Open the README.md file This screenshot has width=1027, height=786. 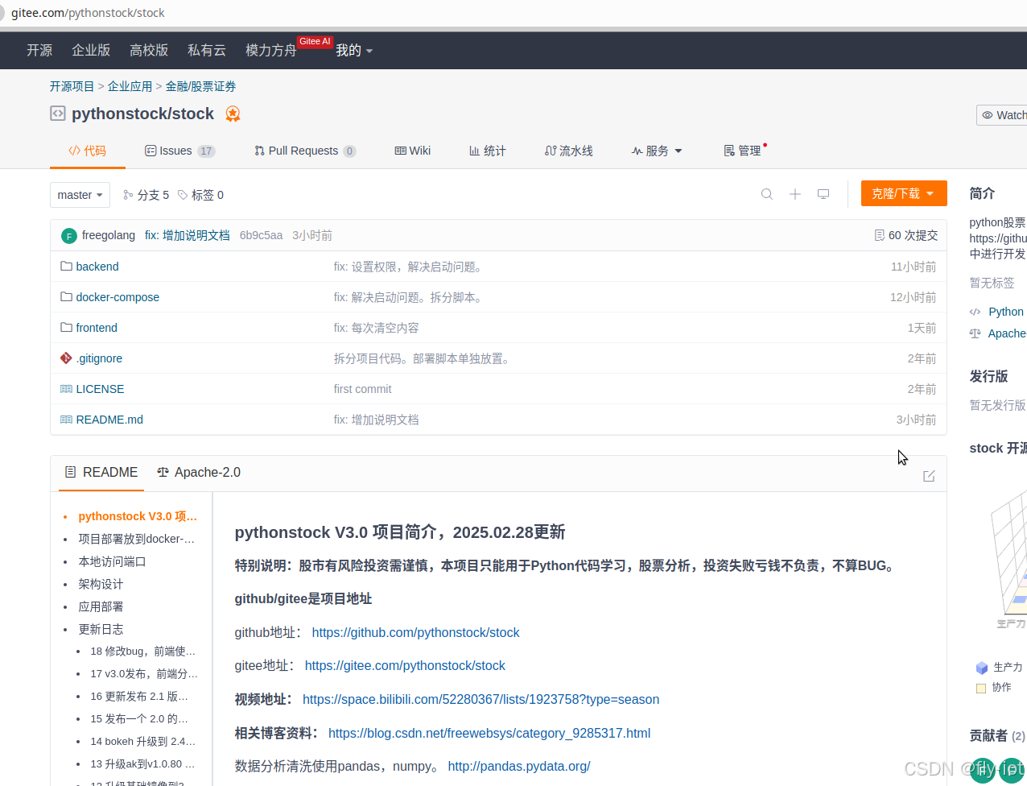point(109,420)
